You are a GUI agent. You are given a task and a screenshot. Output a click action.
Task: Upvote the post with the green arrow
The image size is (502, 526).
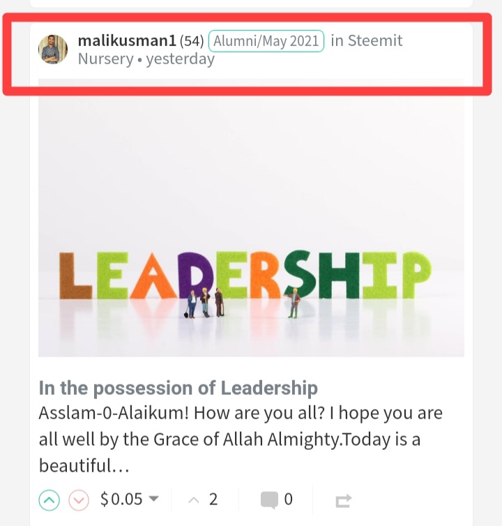(x=50, y=499)
